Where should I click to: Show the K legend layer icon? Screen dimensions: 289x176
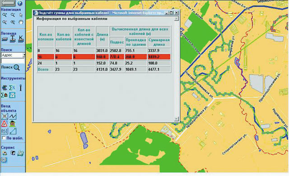point(21,39)
